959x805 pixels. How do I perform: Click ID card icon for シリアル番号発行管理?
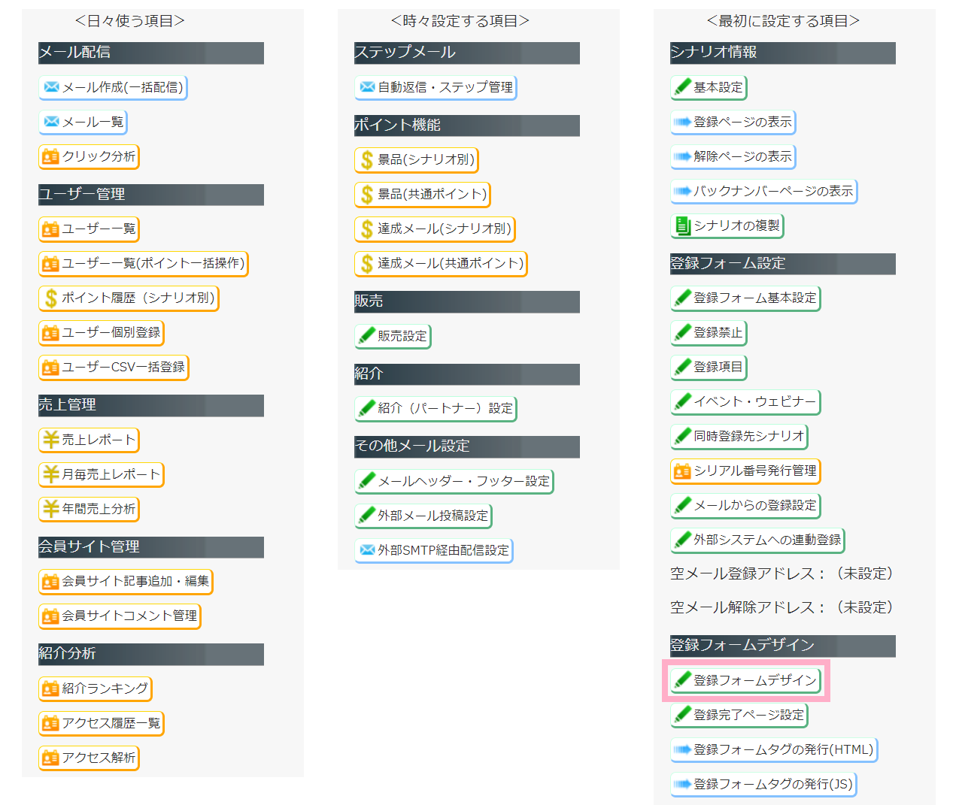tap(683, 471)
